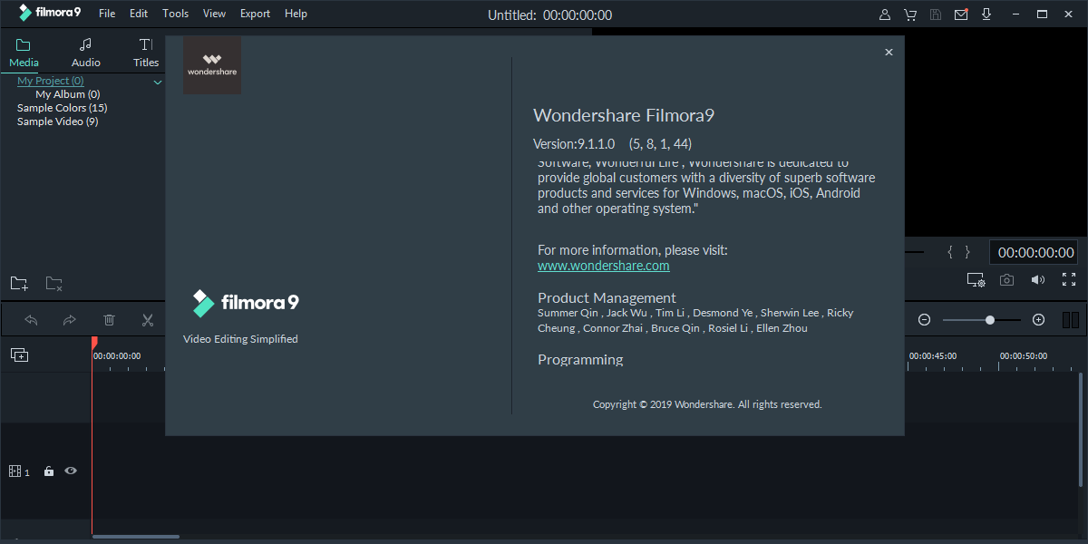Select Sample Video (9) folder
Screen dimensions: 1088x544
click(58, 121)
